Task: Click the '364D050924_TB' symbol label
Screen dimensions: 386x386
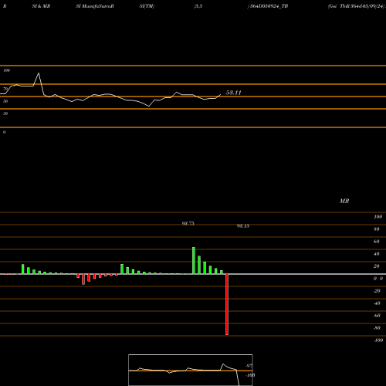Action: tap(269, 6)
